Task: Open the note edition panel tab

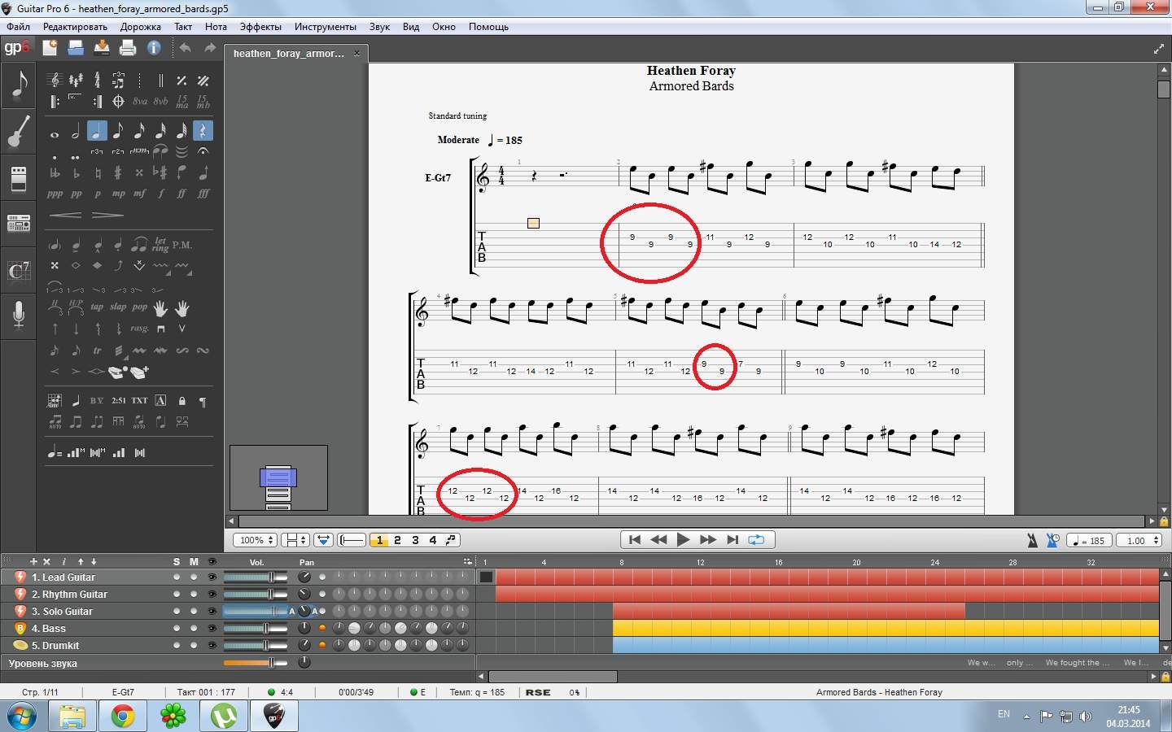Action: [x=19, y=85]
